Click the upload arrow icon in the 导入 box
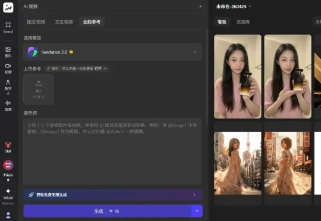Viewport: 321px width, 221px height. point(39,84)
